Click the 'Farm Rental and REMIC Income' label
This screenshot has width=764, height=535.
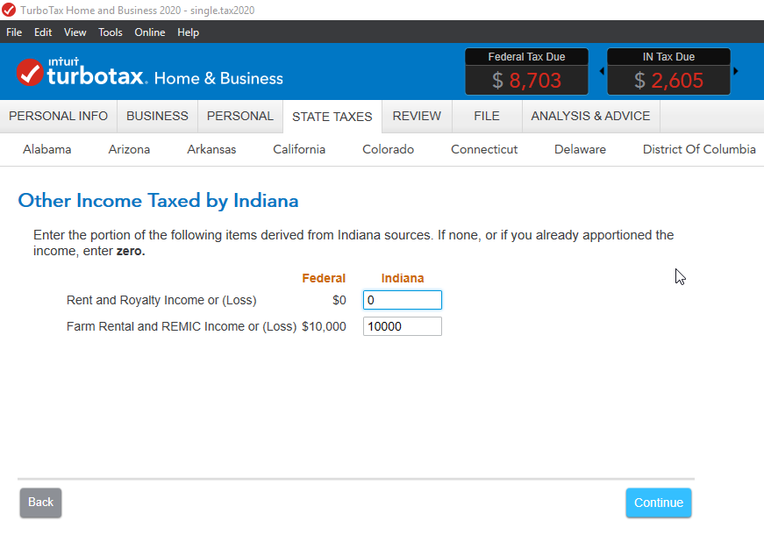[x=182, y=326]
